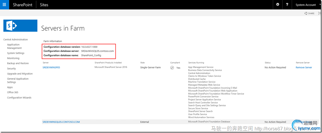Image resolution: width=322 pixels, height=133 pixels.
Task: Click the Compliant column header
Action: (175, 63)
